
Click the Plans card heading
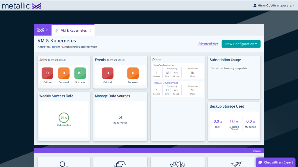pyautogui.click(x=157, y=60)
